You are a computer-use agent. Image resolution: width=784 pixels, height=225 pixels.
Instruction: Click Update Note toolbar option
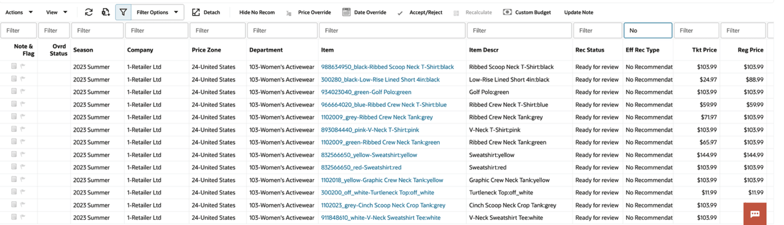pyautogui.click(x=578, y=12)
